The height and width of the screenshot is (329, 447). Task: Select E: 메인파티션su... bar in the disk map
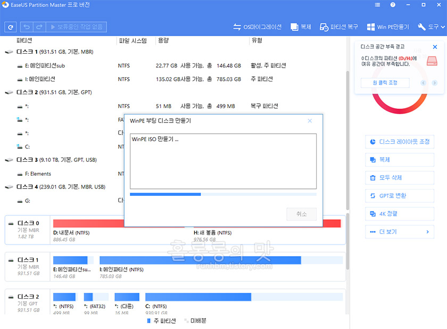click(73, 260)
